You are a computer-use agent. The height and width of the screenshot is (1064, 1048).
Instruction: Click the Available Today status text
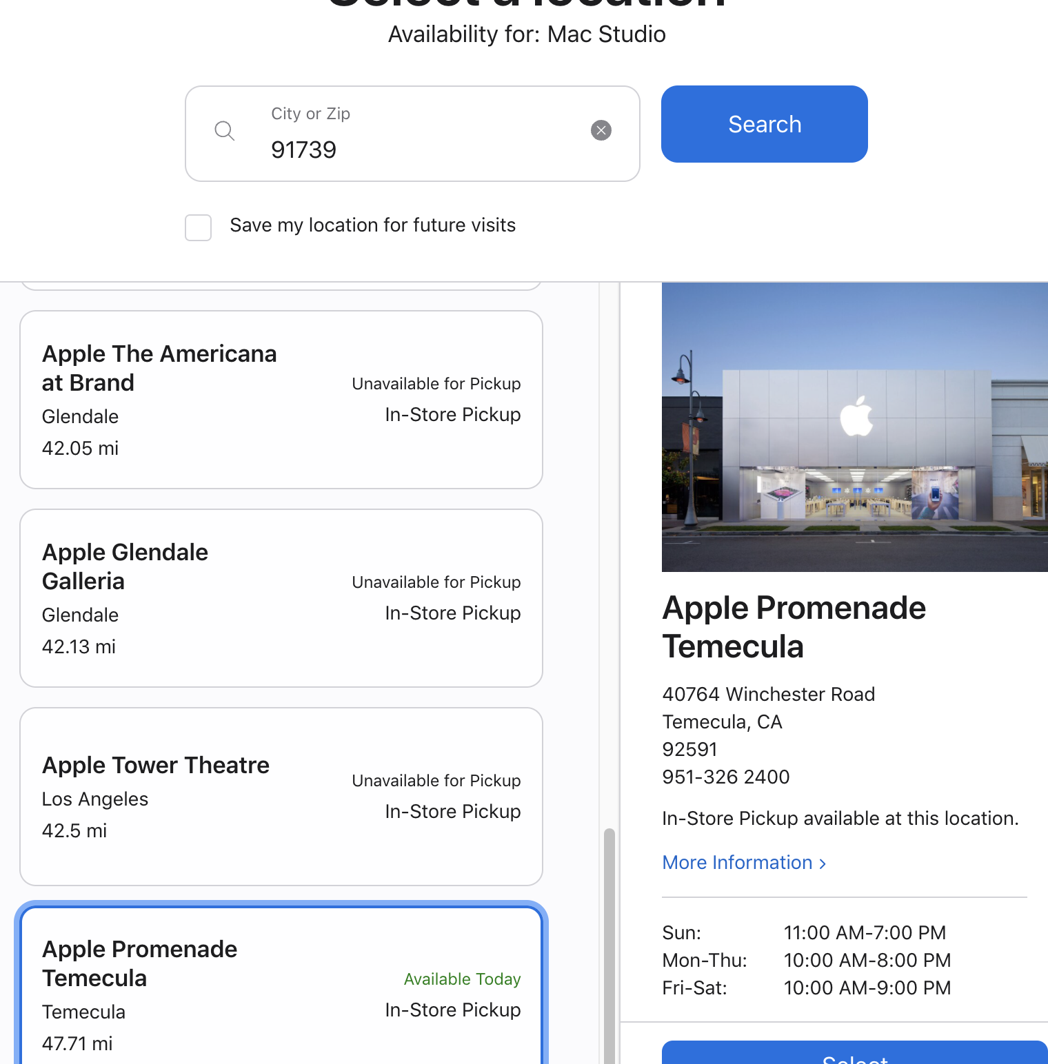pos(462,979)
